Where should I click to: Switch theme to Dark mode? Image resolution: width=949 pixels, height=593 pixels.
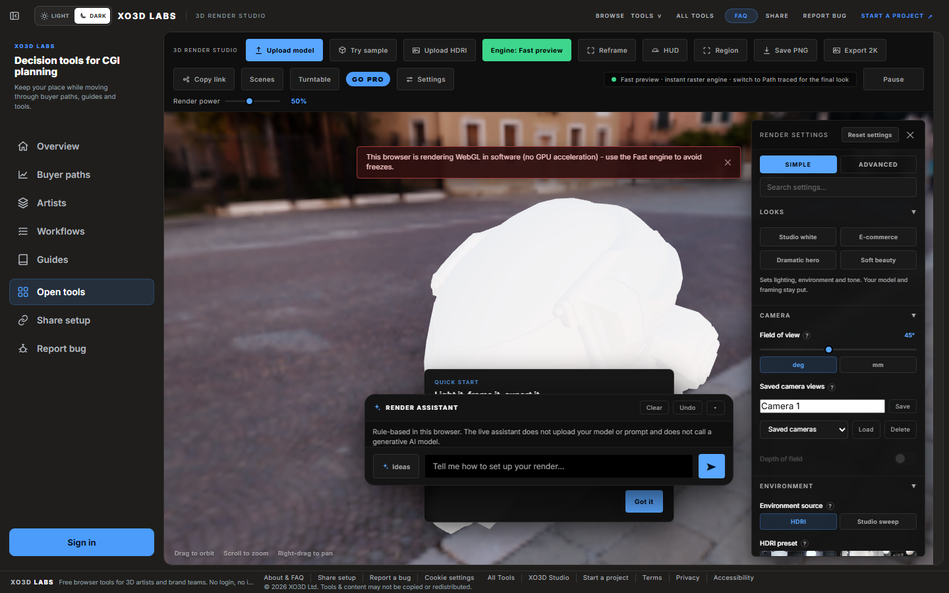92,16
